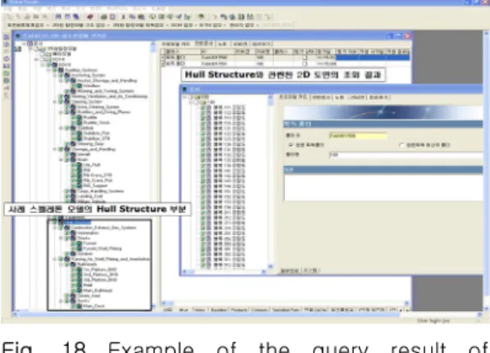Image resolution: width=490 pixels, height=353 pixels.
Task: Click the red diamond icon in the top toolbar
Action: click(90, 17)
